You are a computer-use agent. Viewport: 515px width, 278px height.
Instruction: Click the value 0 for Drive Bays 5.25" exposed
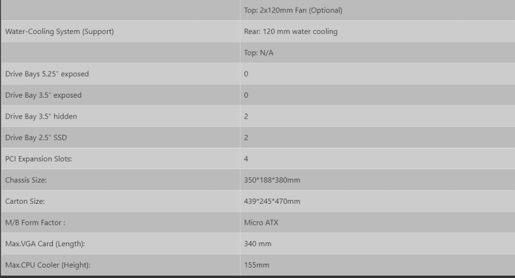(246, 74)
